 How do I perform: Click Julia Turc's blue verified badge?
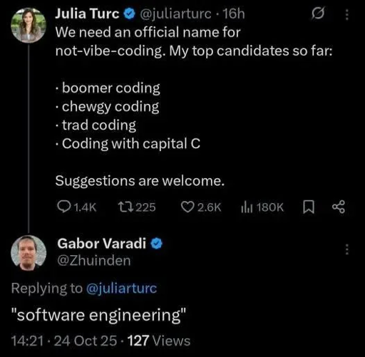tap(129, 14)
